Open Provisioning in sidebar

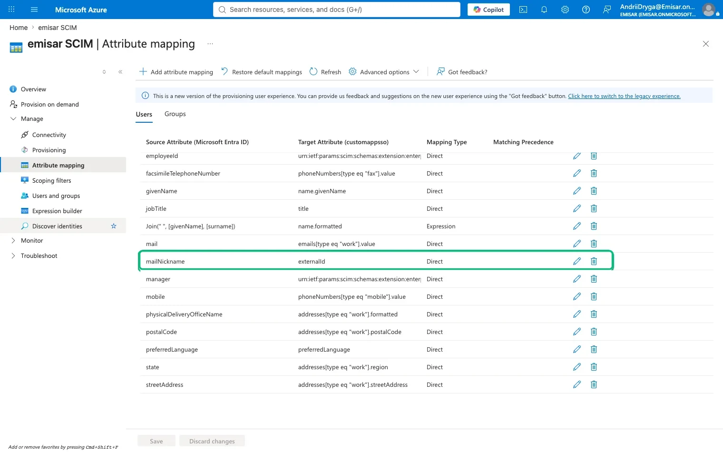(x=49, y=150)
